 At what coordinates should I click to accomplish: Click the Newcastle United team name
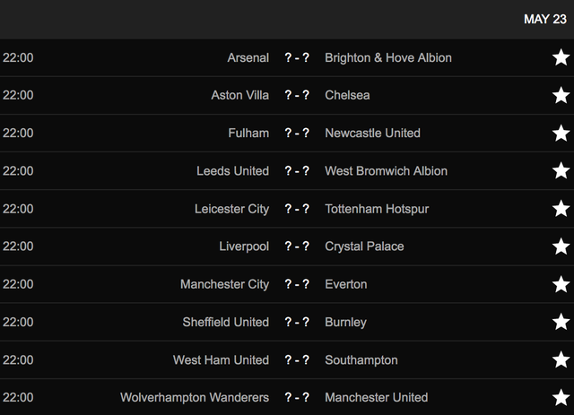pyautogui.click(x=372, y=134)
